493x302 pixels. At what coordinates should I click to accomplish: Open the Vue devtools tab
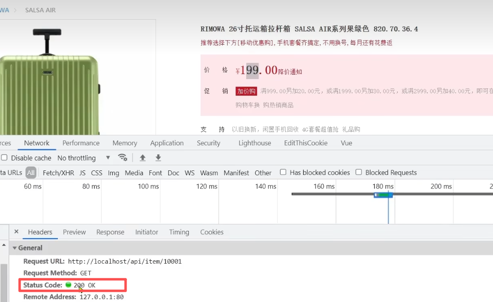(x=346, y=143)
